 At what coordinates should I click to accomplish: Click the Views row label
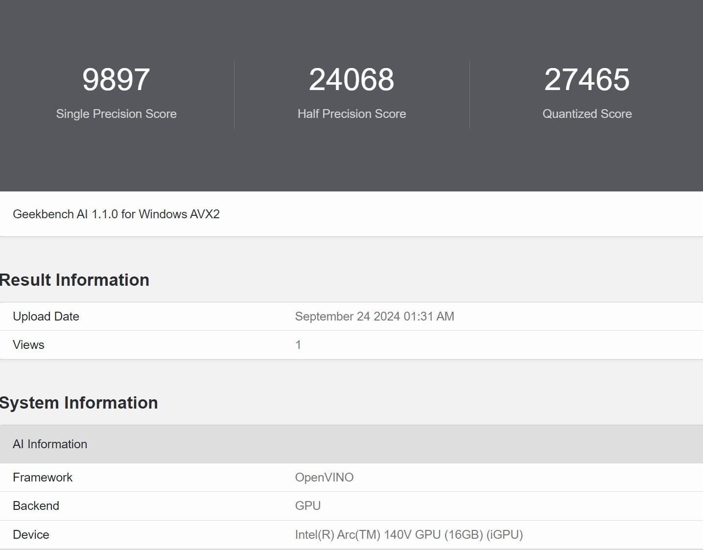coord(28,345)
